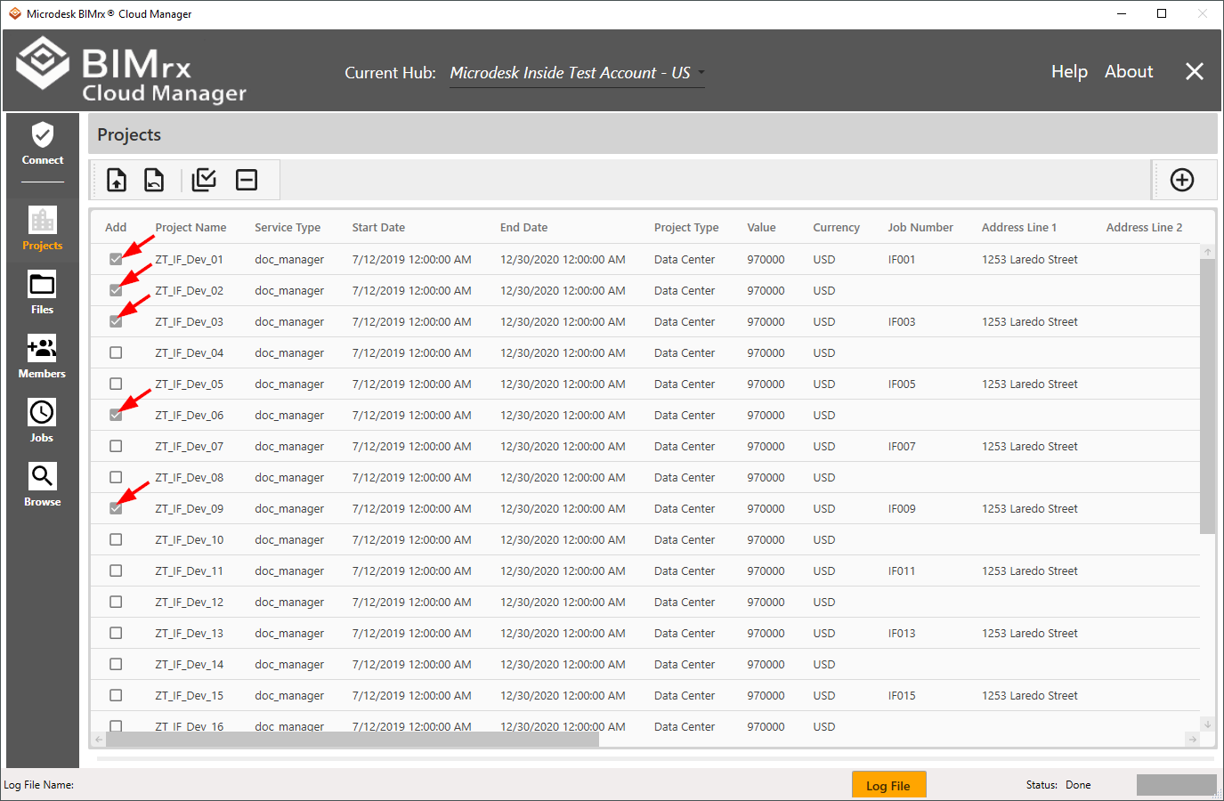Open the Browse section in sidebar
Screen dimensions: 1224x801
[x=43, y=485]
